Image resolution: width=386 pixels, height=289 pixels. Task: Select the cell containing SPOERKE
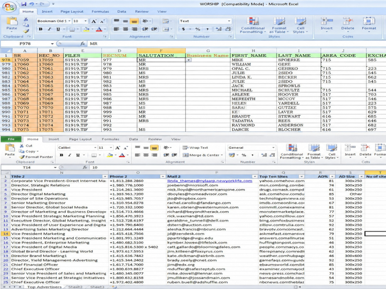coord(299,60)
